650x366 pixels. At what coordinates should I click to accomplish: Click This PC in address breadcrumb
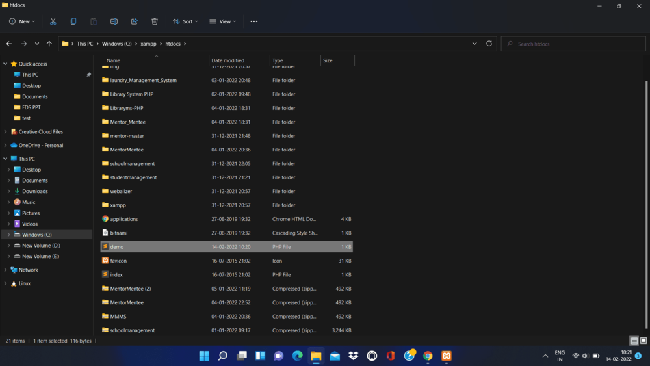tap(85, 44)
